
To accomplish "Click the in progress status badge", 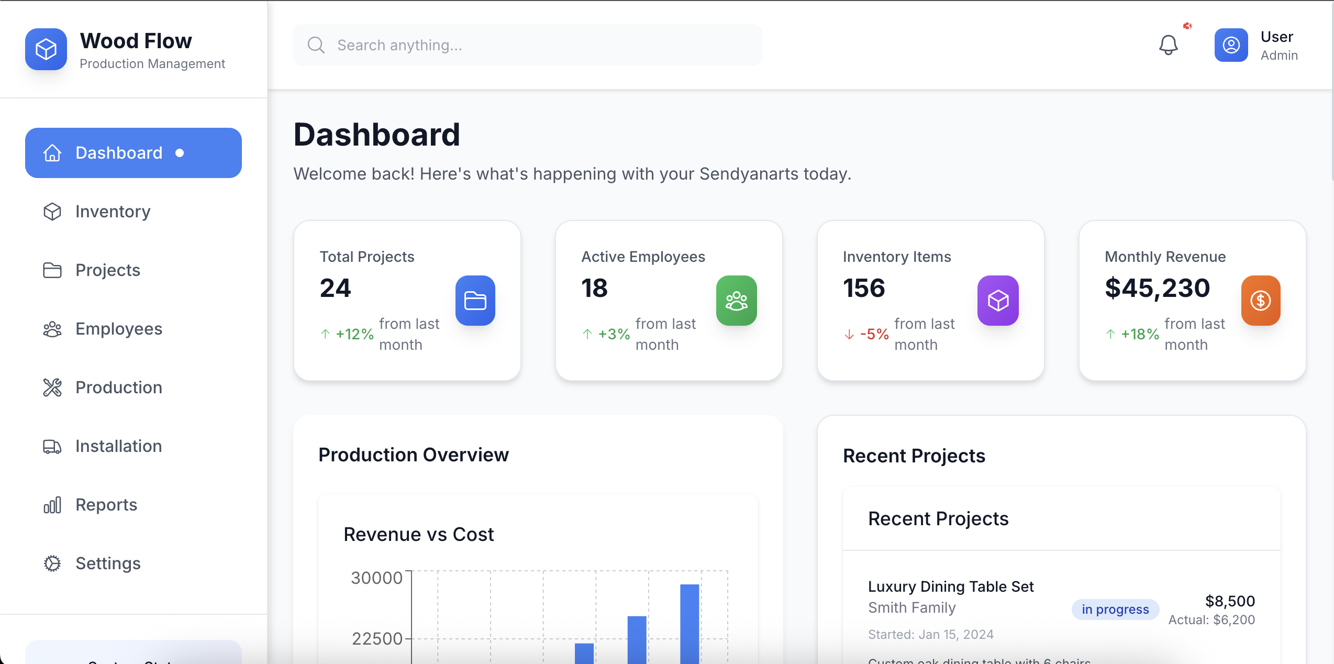I will point(1115,610).
